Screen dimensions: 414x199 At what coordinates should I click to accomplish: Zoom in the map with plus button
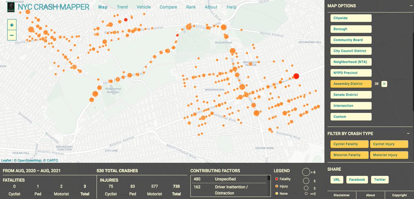coord(12,25)
